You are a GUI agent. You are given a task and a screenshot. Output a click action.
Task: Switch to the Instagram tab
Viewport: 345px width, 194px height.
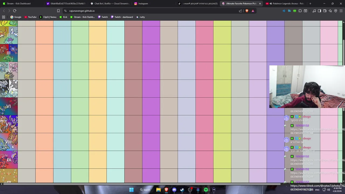[x=154, y=4]
